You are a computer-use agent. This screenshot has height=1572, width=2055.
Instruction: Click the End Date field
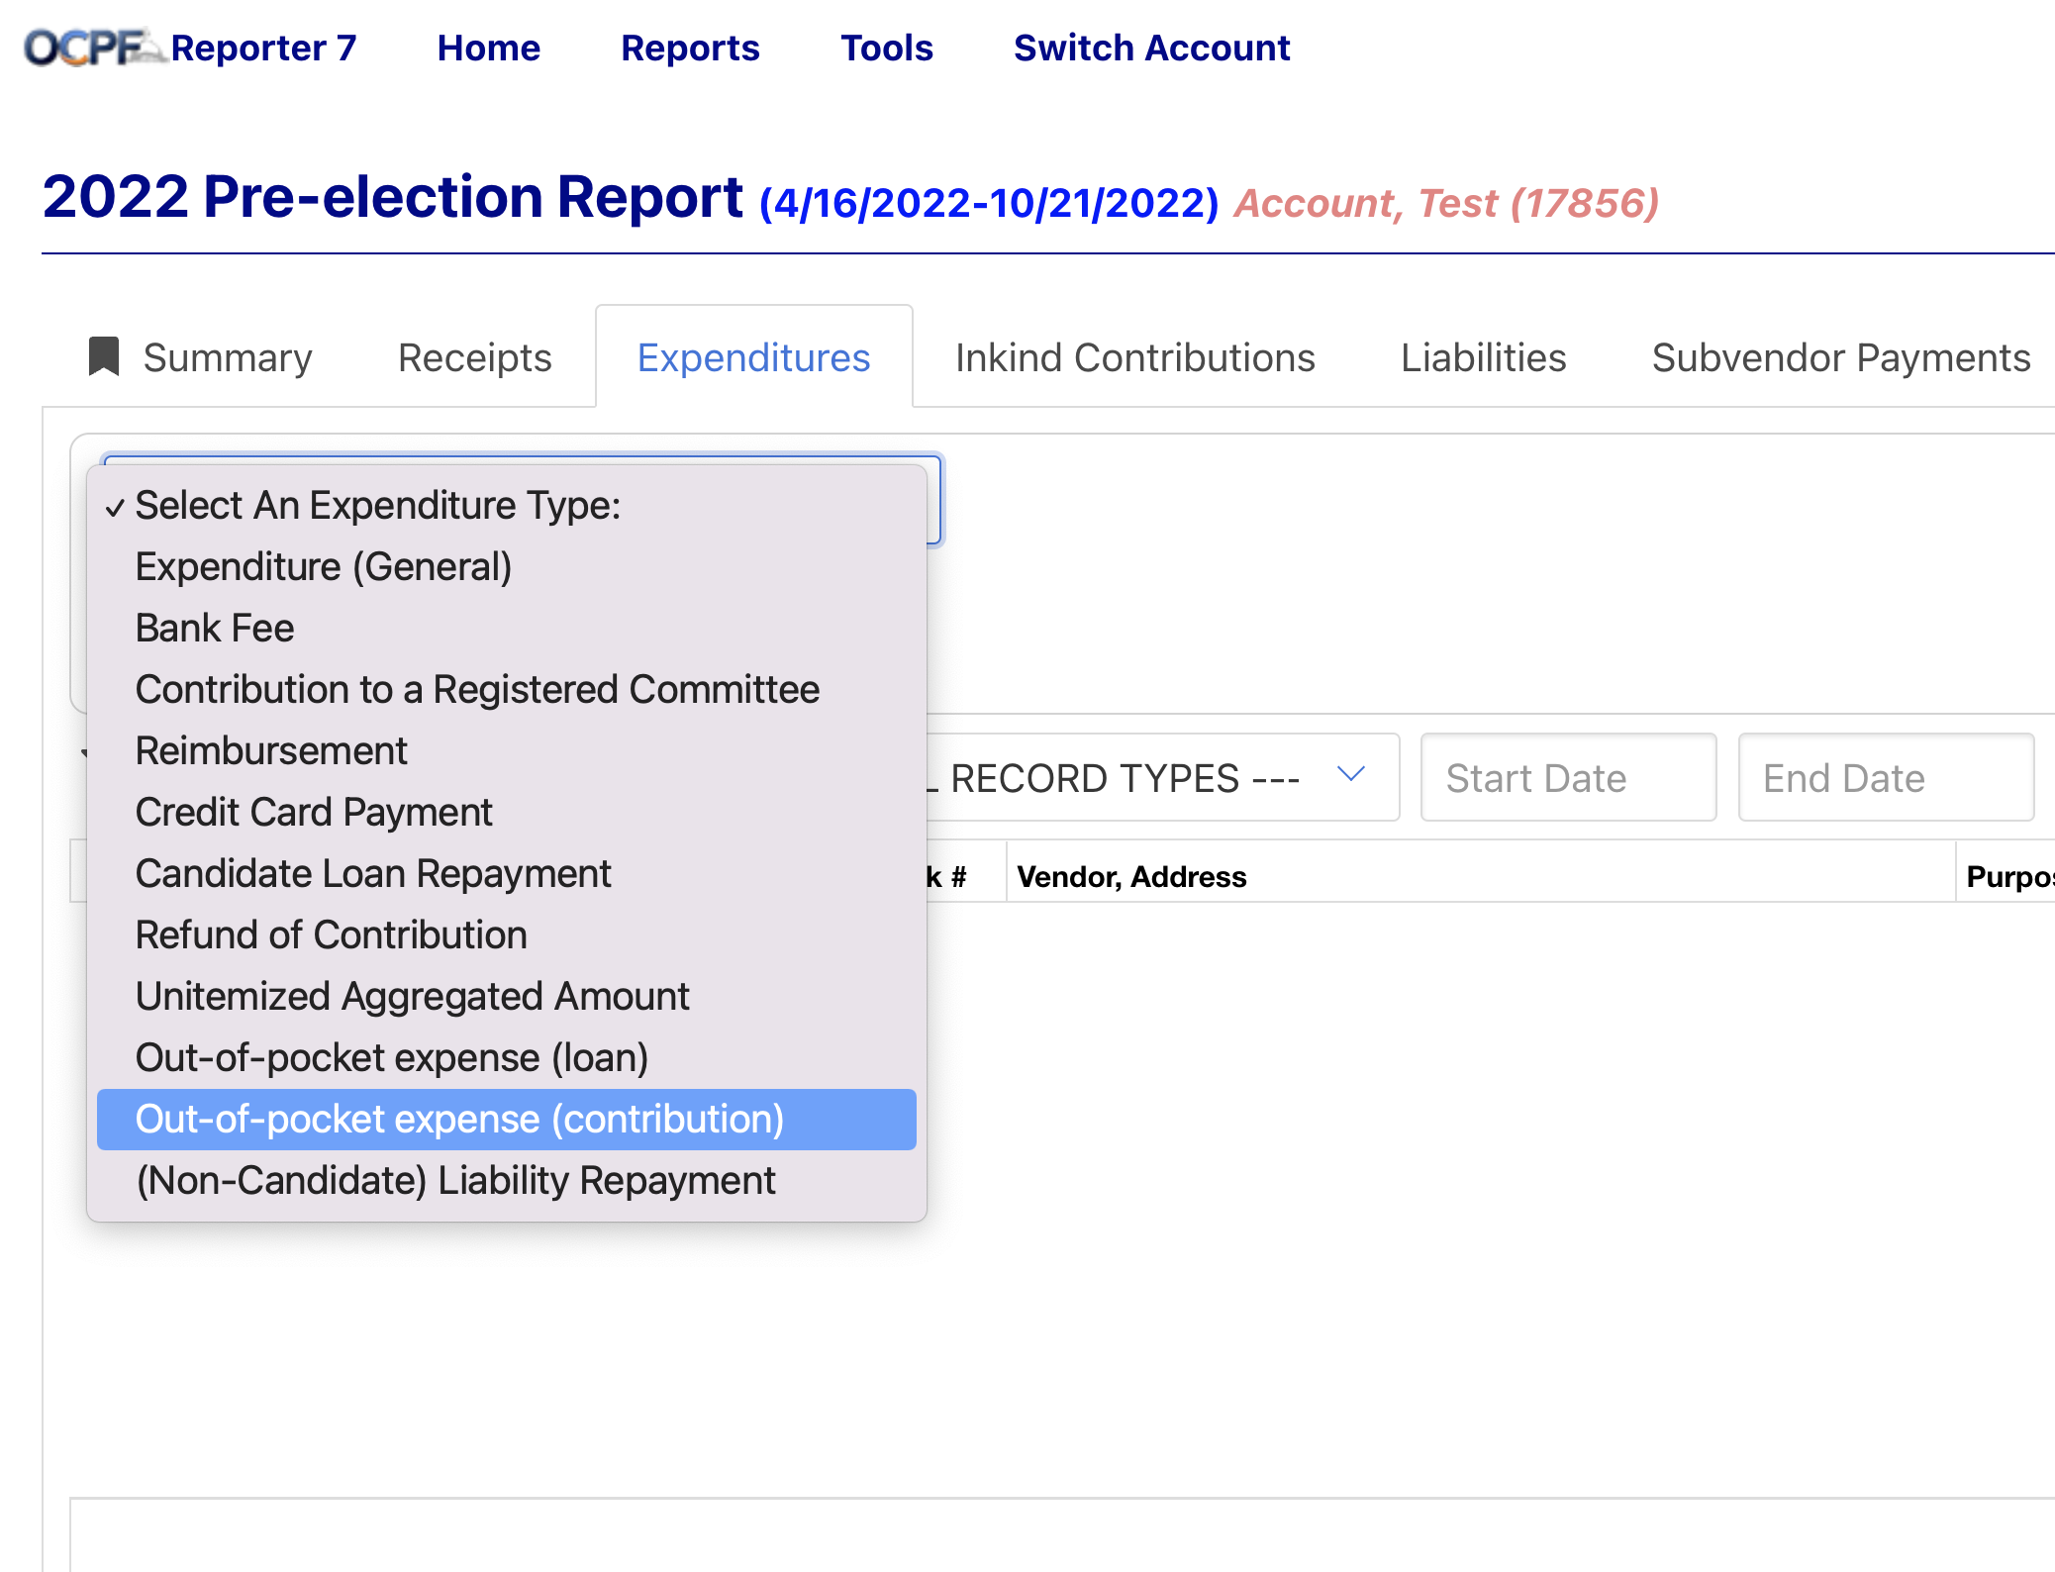[x=1886, y=778]
